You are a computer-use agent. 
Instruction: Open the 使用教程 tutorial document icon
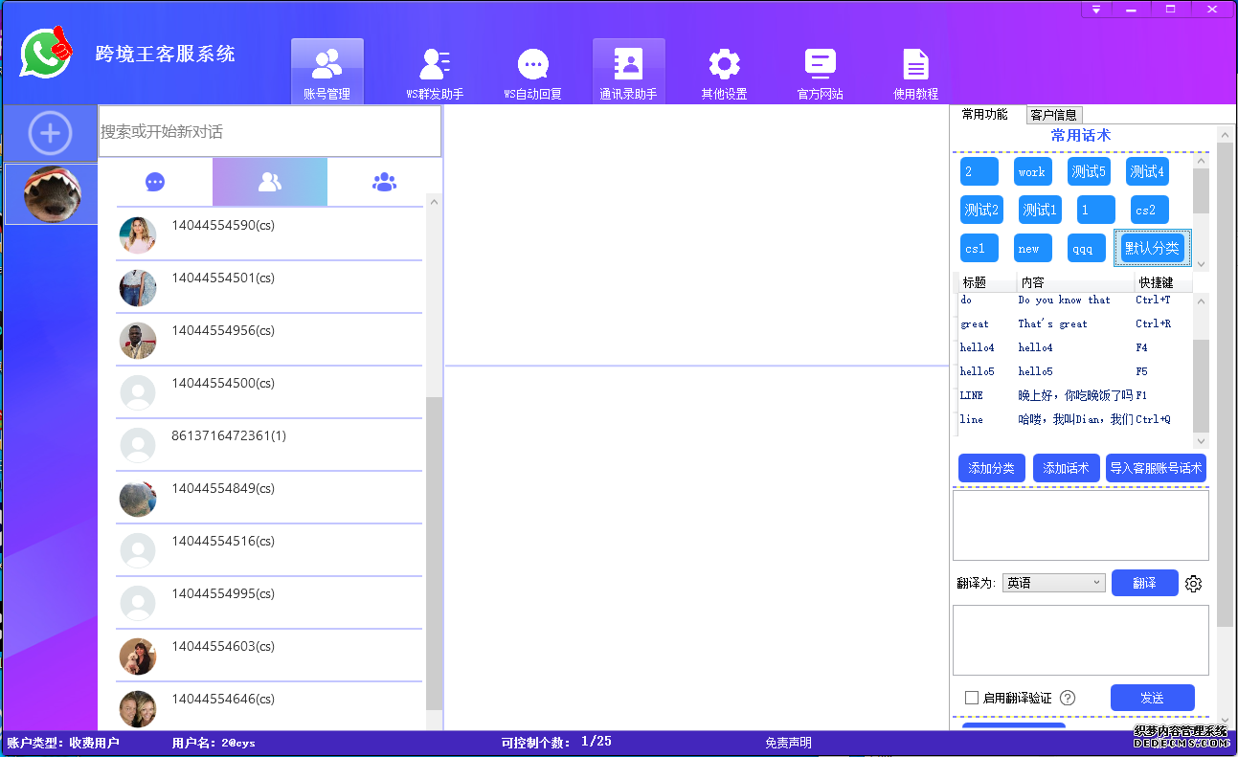(x=915, y=65)
